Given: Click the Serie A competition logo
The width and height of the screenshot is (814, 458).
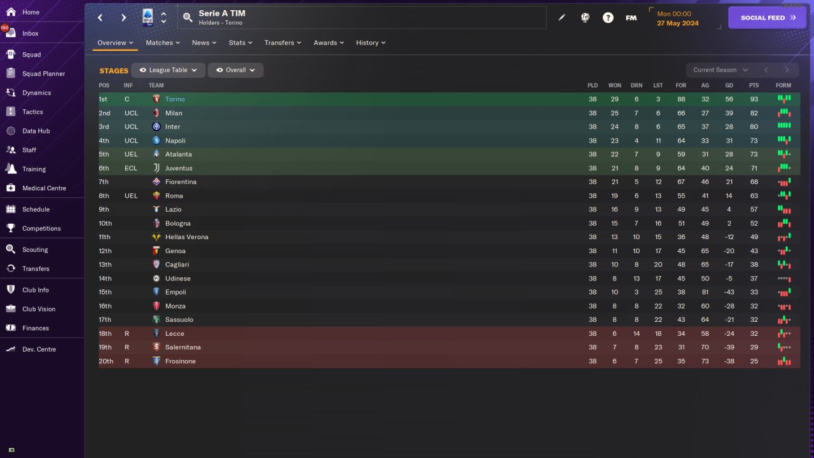Looking at the screenshot, I should (148, 17).
